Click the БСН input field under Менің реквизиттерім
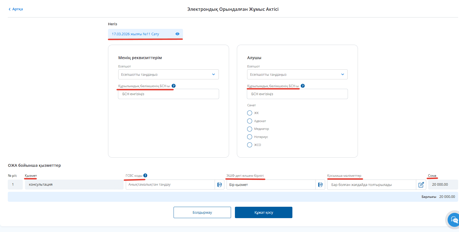The width and height of the screenshot is (459, 232). [x=168, y=94]
